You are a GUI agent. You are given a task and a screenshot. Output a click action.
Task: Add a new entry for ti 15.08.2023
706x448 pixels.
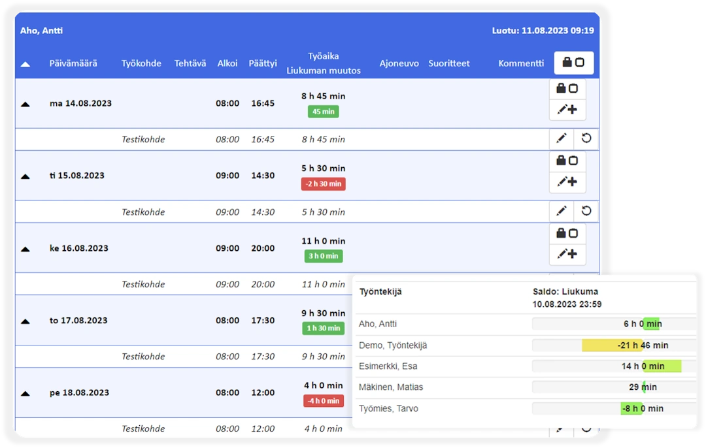(x=567, y=182)
